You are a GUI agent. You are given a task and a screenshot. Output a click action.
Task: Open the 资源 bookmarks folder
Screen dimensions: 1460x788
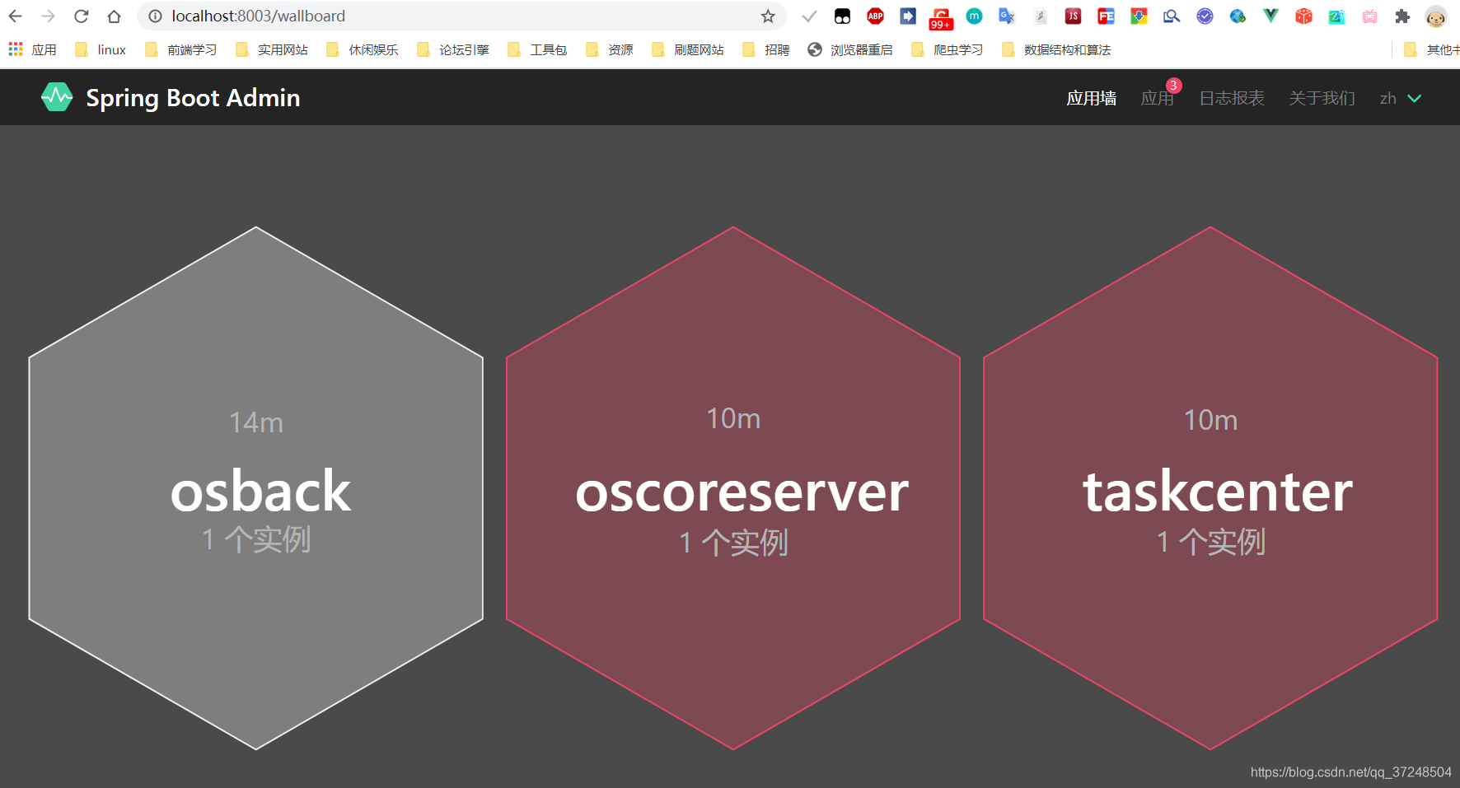point(610,49)
